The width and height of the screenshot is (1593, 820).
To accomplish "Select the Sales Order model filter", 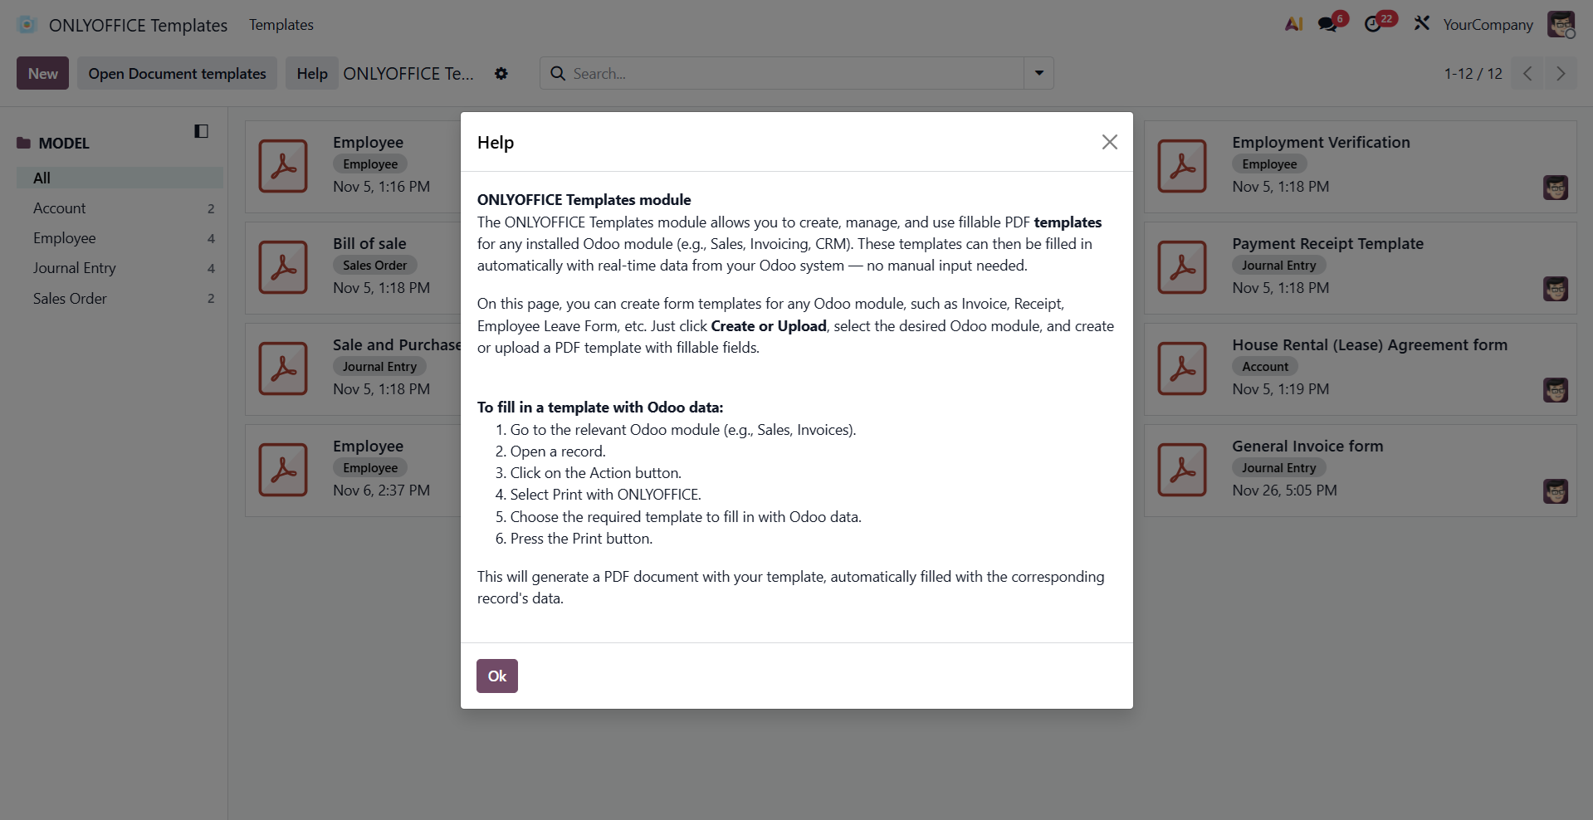I will tap(70, 298).
